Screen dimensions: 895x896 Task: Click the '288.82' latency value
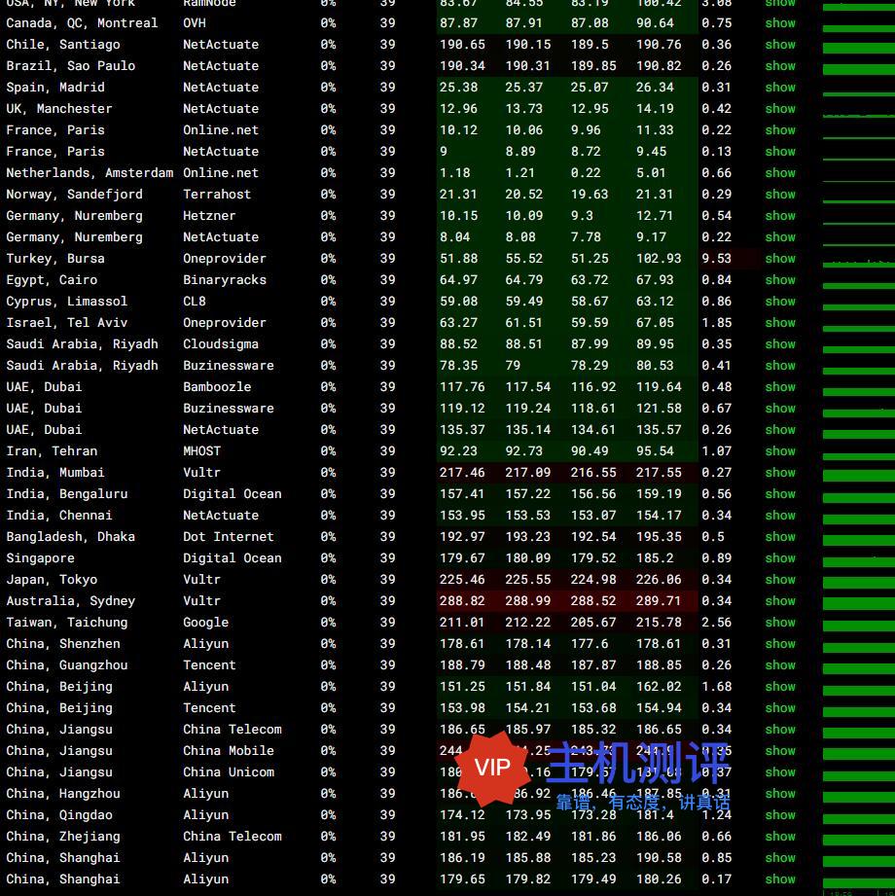462,601
